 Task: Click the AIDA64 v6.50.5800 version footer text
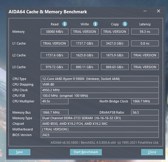coord(105,143)
